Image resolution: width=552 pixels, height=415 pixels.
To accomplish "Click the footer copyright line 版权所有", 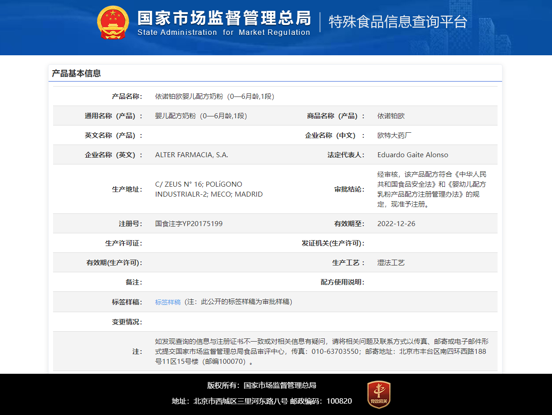I will (x=262, y=386).
